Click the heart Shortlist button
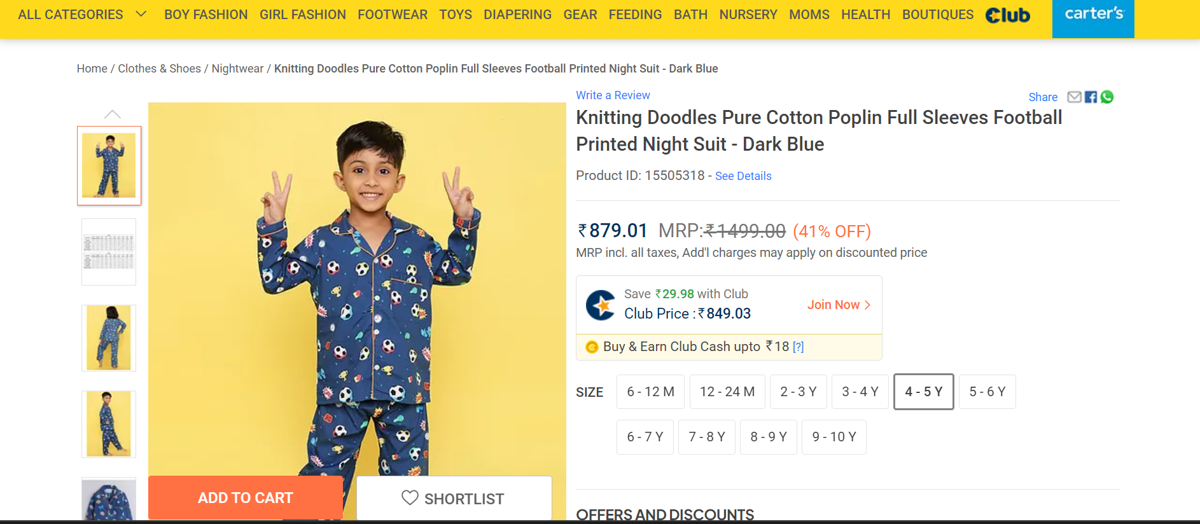The height and width of the screenshot is (524, 1200). click(x=454, y=499)
